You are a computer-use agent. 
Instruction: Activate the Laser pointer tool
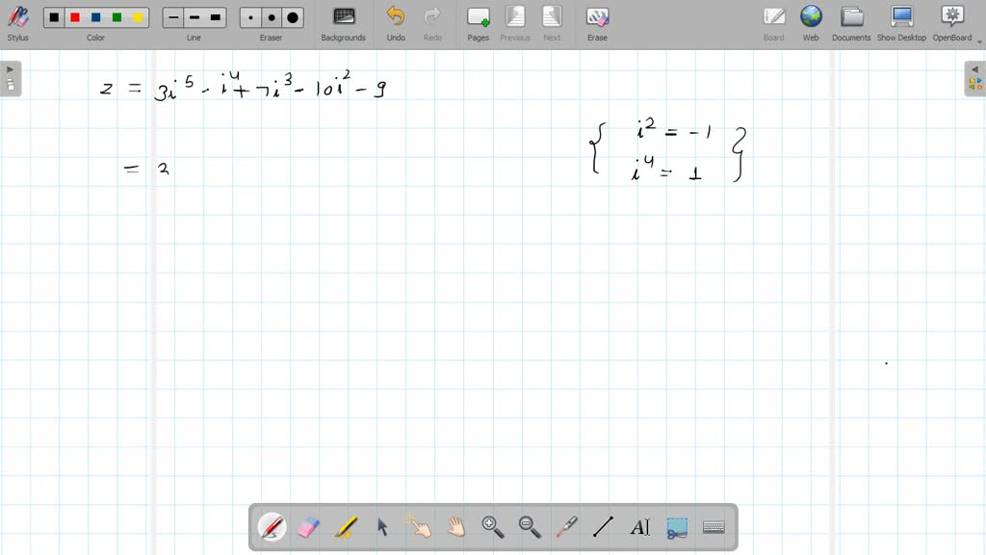[566, 526]
